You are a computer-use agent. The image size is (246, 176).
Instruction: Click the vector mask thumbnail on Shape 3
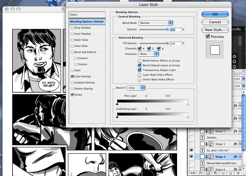coord(211,144)
